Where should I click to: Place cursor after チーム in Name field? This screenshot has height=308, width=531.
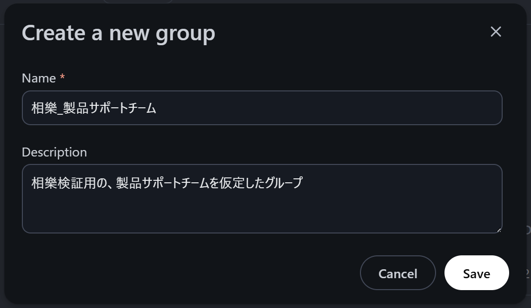pyautogui.click(x=157, y=108)
